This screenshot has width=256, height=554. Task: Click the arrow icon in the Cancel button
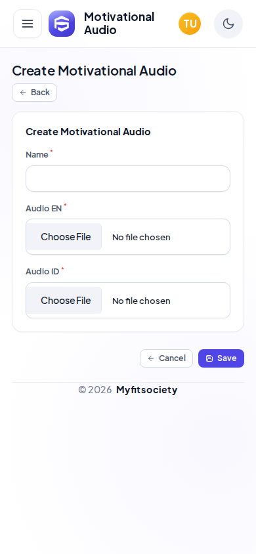(151, 358)
